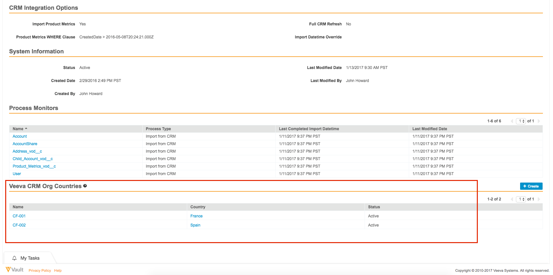Open the Product_Metrics_vod__c process monitor
Viewport: 553px width, 275px height.
click(34, 166)
